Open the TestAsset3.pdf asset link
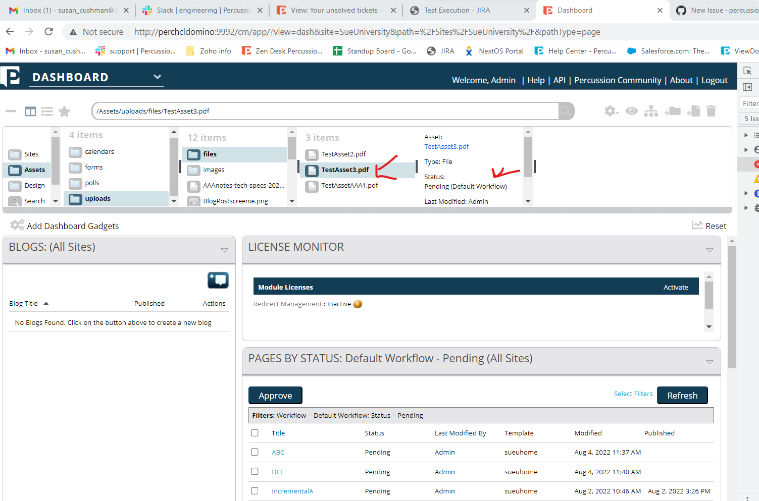 click(x=446, y=146)
